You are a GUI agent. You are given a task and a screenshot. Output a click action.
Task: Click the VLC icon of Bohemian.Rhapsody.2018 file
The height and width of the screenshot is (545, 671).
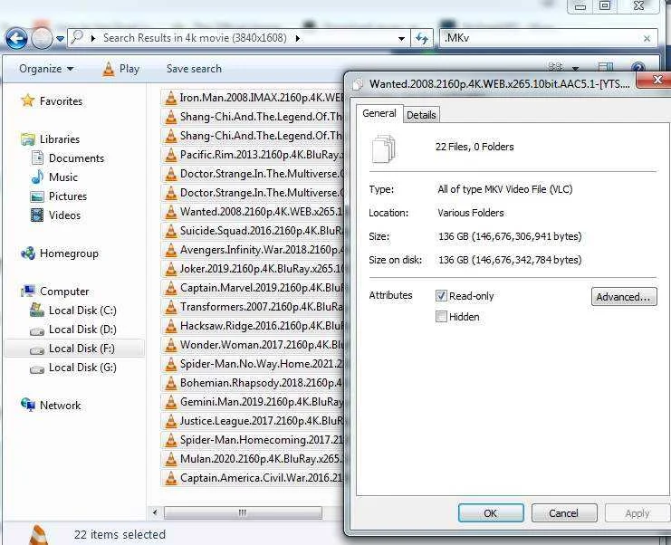[171, 383]
